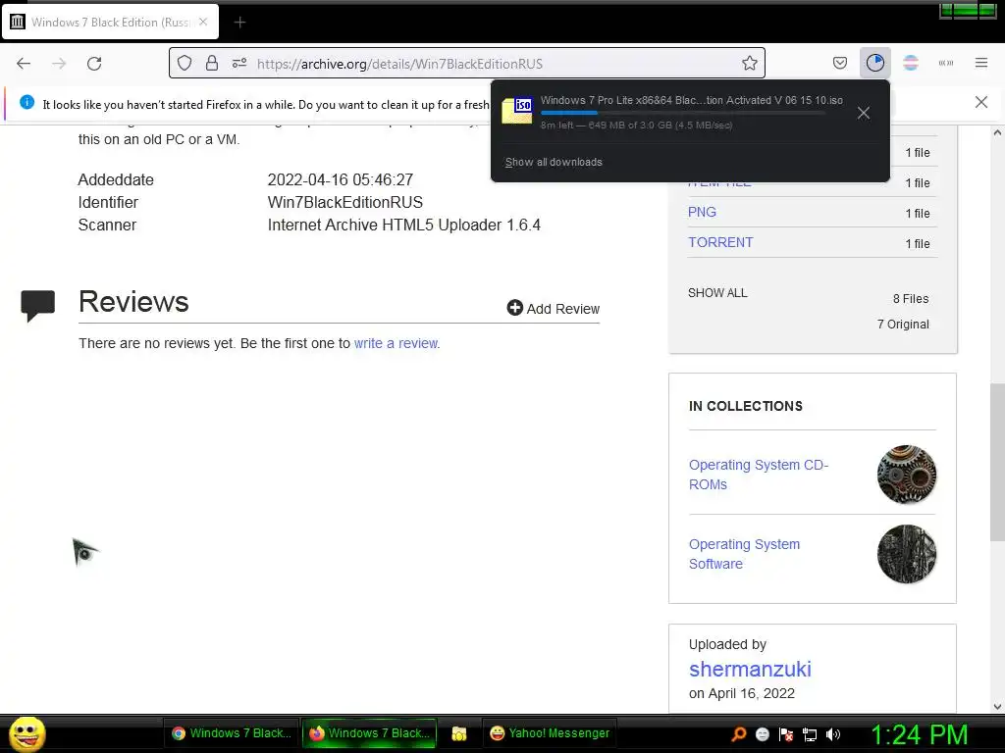Open the striped extension icon in toolbar
1005x753 pixels.
[911, 63]
